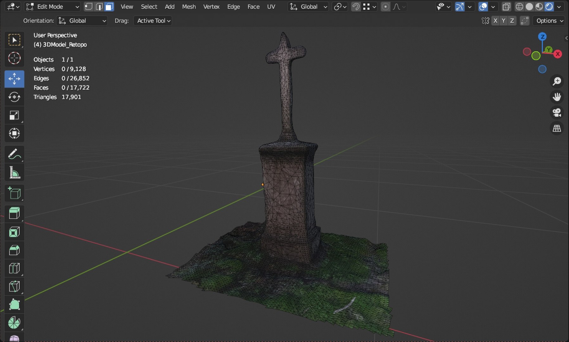This screenshot has height=342, width=569.
Task: Open the Edit Mode dropdown
Action: tap(52, 7)
